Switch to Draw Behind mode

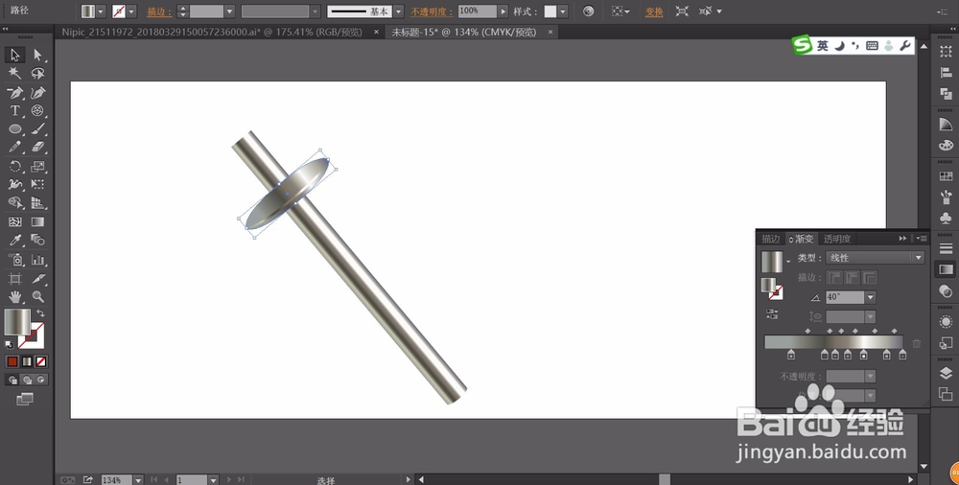coord(27,380)
